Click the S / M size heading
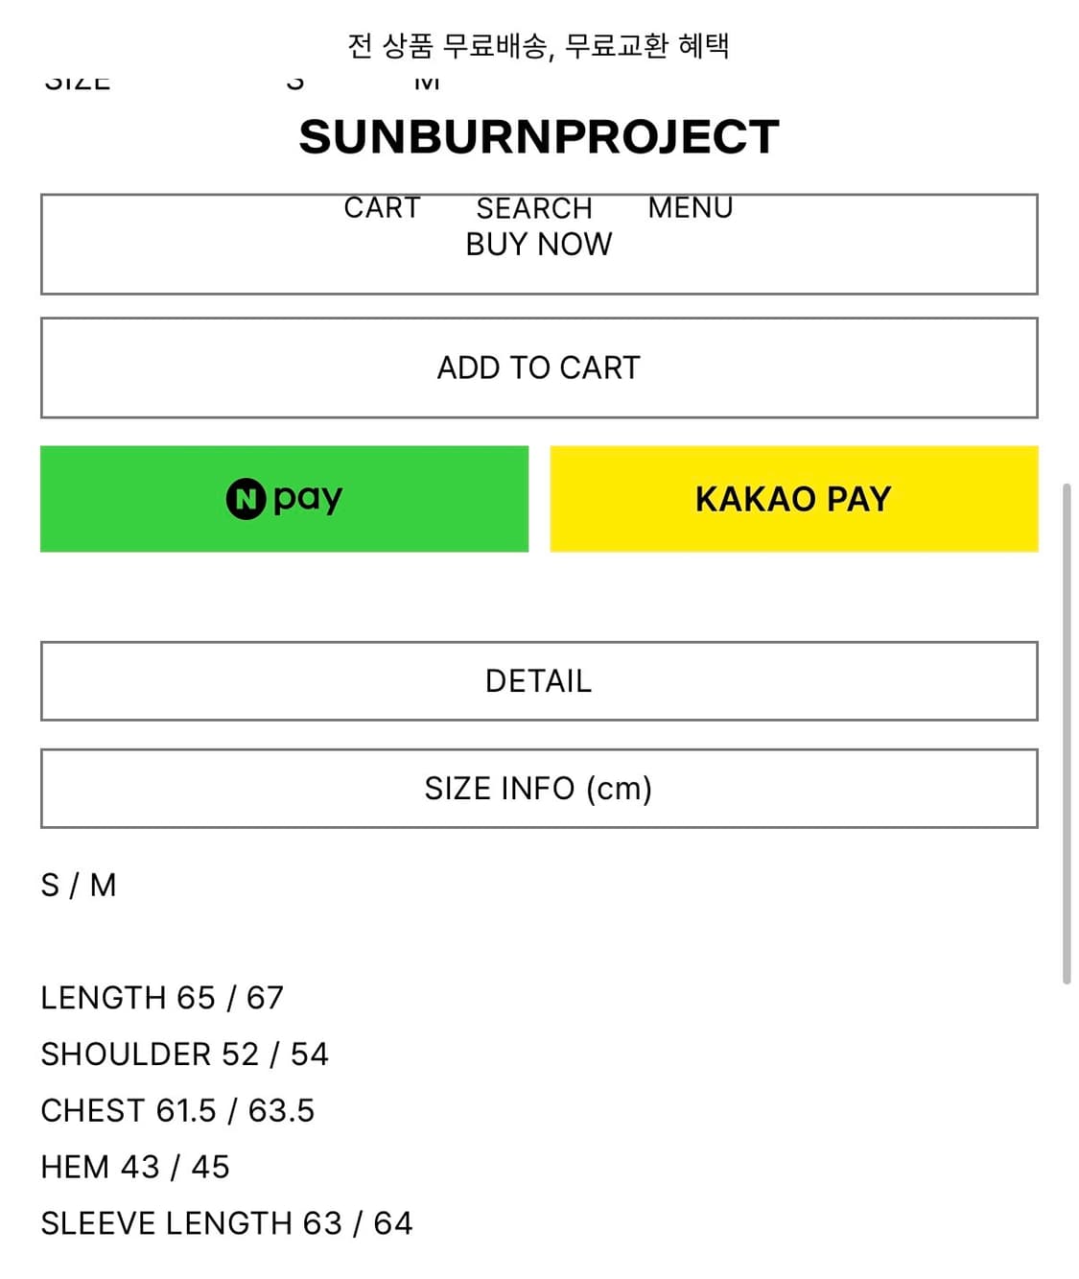 point(79,885)
